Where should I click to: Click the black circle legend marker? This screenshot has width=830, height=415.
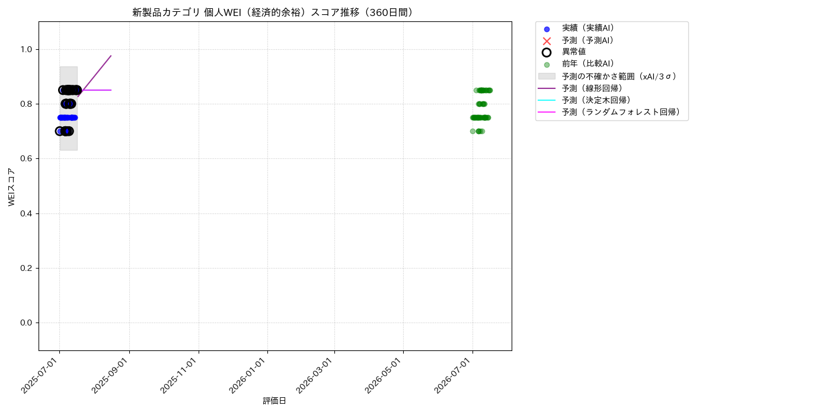coord(547,52)
